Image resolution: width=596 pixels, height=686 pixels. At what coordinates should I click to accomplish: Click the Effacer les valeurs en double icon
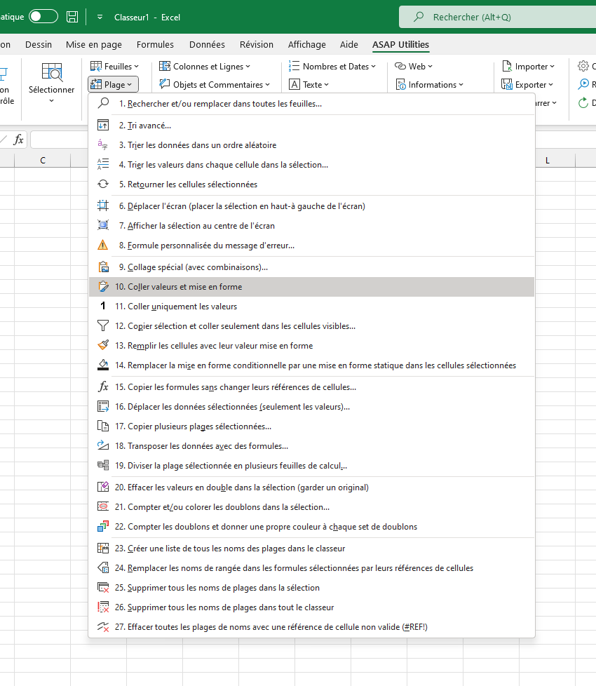103,487
